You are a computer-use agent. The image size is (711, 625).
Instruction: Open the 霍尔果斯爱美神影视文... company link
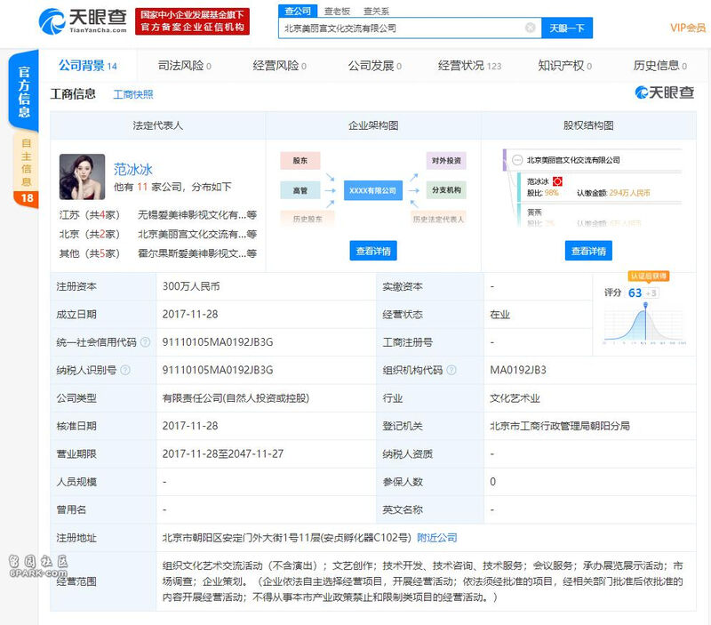[x=197, y=253]
